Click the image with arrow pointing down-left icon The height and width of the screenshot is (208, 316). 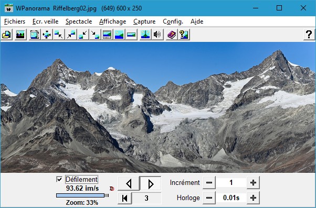pyautogui.click(x=83, y=35)
